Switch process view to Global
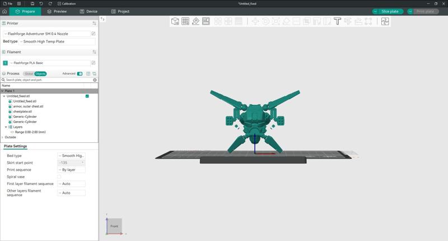 pyautogui.click(x=29, y=74)
